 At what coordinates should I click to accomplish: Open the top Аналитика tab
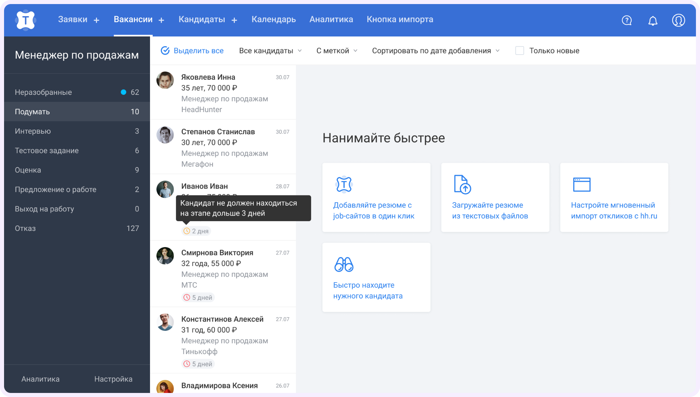pyautogui.click(x=331, y=20)
